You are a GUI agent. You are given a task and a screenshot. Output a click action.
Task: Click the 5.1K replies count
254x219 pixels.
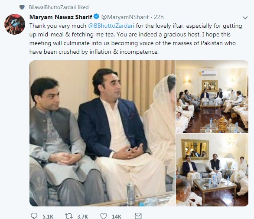(48, 216)
